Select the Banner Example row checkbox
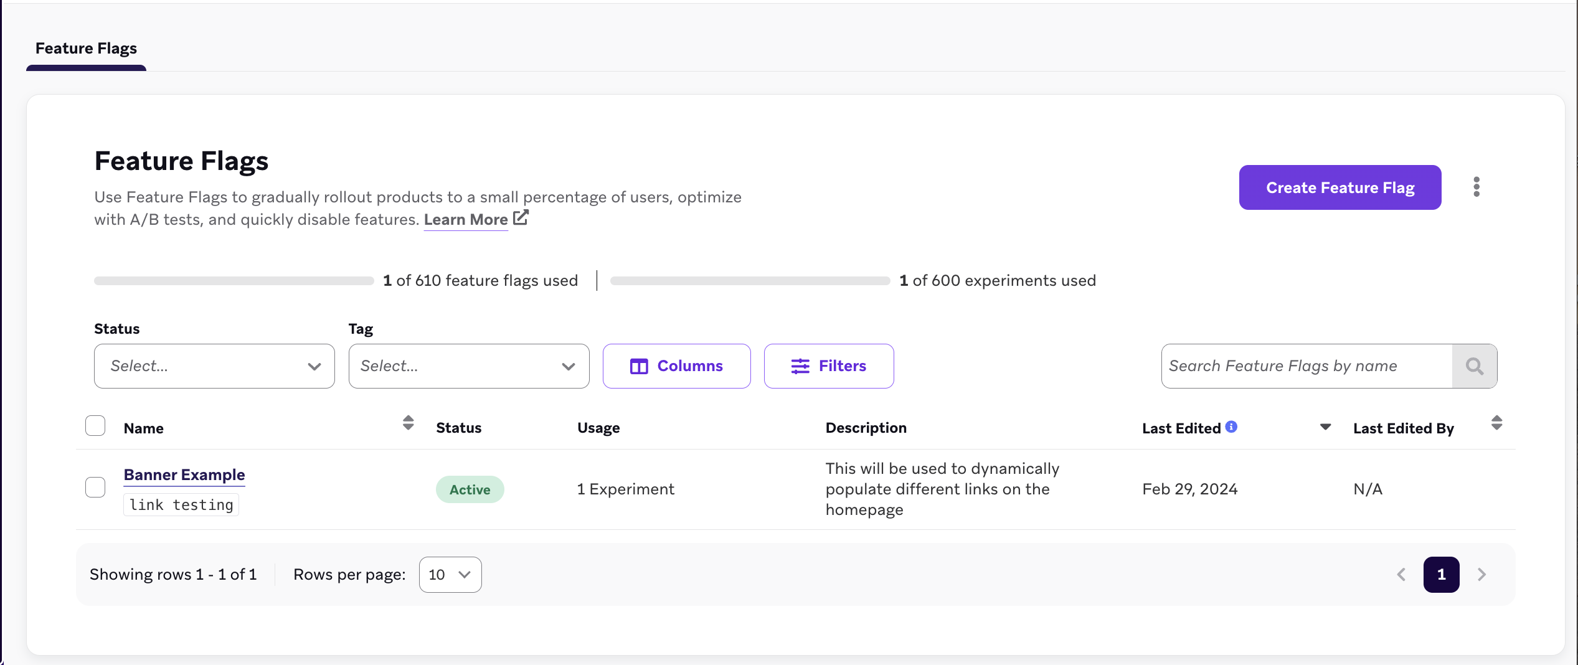This screenshot has width=1578, height=665. click(95, 488)
